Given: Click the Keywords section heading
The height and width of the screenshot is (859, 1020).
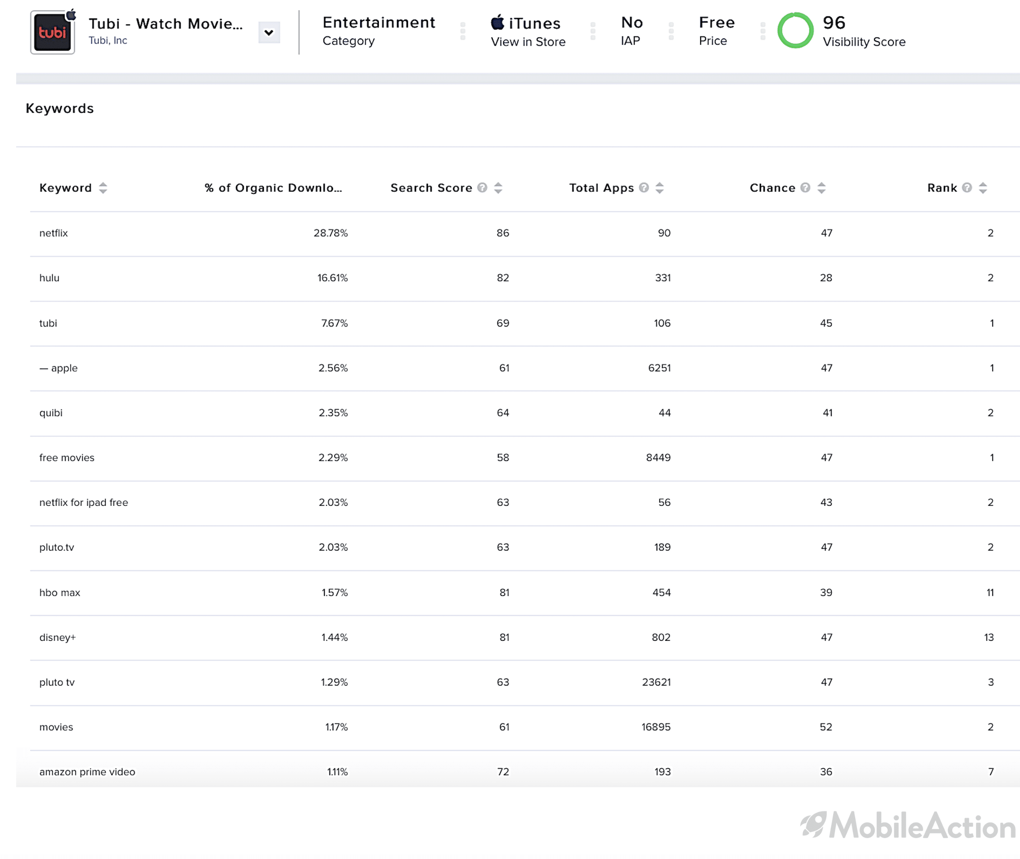Looking at the screenshot, I should click(x=60, y=108).
